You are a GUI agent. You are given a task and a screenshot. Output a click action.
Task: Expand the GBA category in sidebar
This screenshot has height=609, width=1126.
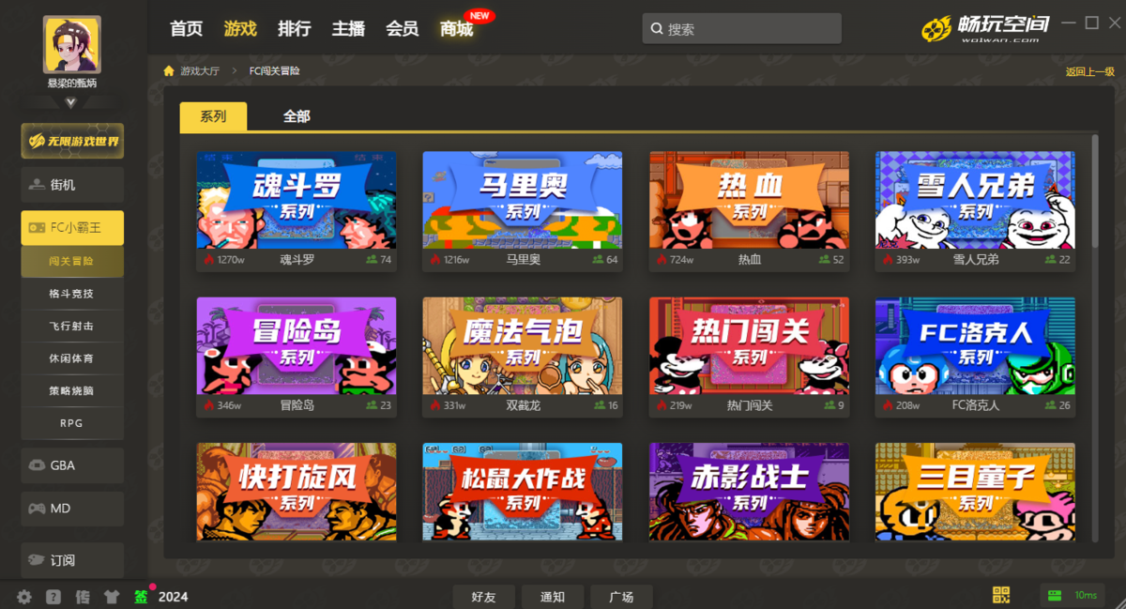[72, 465]
